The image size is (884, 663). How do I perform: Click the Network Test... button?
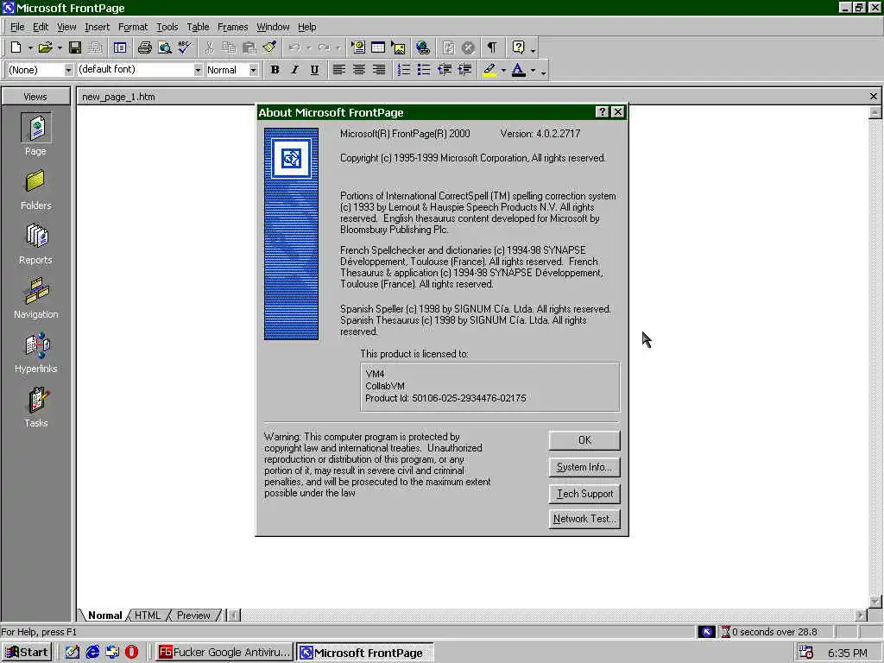pyautogui.click(x=584, y=519)
